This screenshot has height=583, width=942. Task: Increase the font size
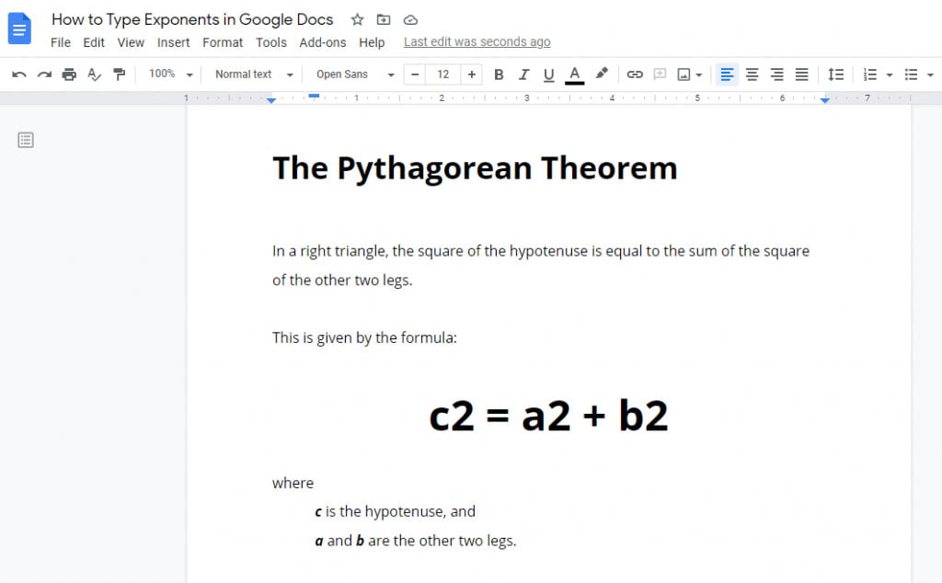(472, 74)
